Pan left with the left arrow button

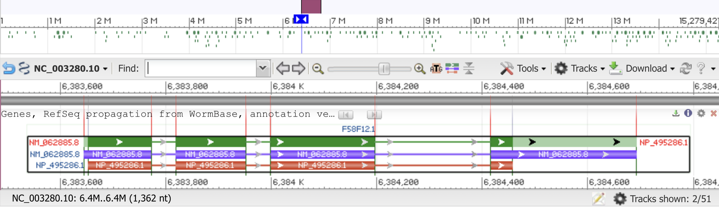283,68
